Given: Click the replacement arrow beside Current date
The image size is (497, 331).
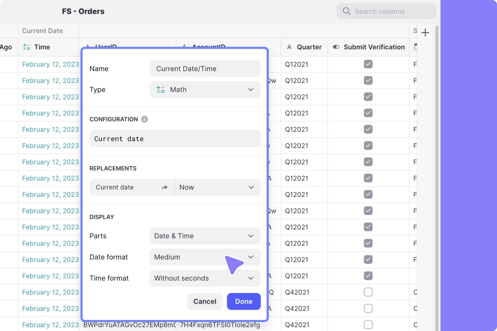Looking at the screenshot, I should [165, 187].
